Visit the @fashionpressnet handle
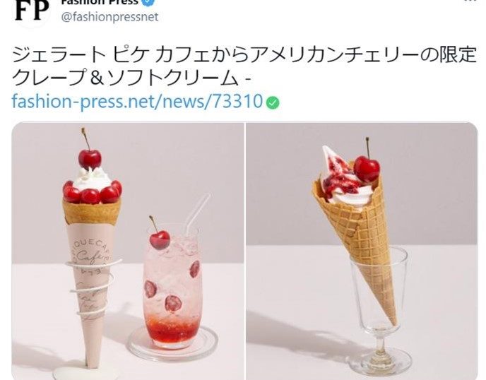486x380 pixels. point(109,17)
